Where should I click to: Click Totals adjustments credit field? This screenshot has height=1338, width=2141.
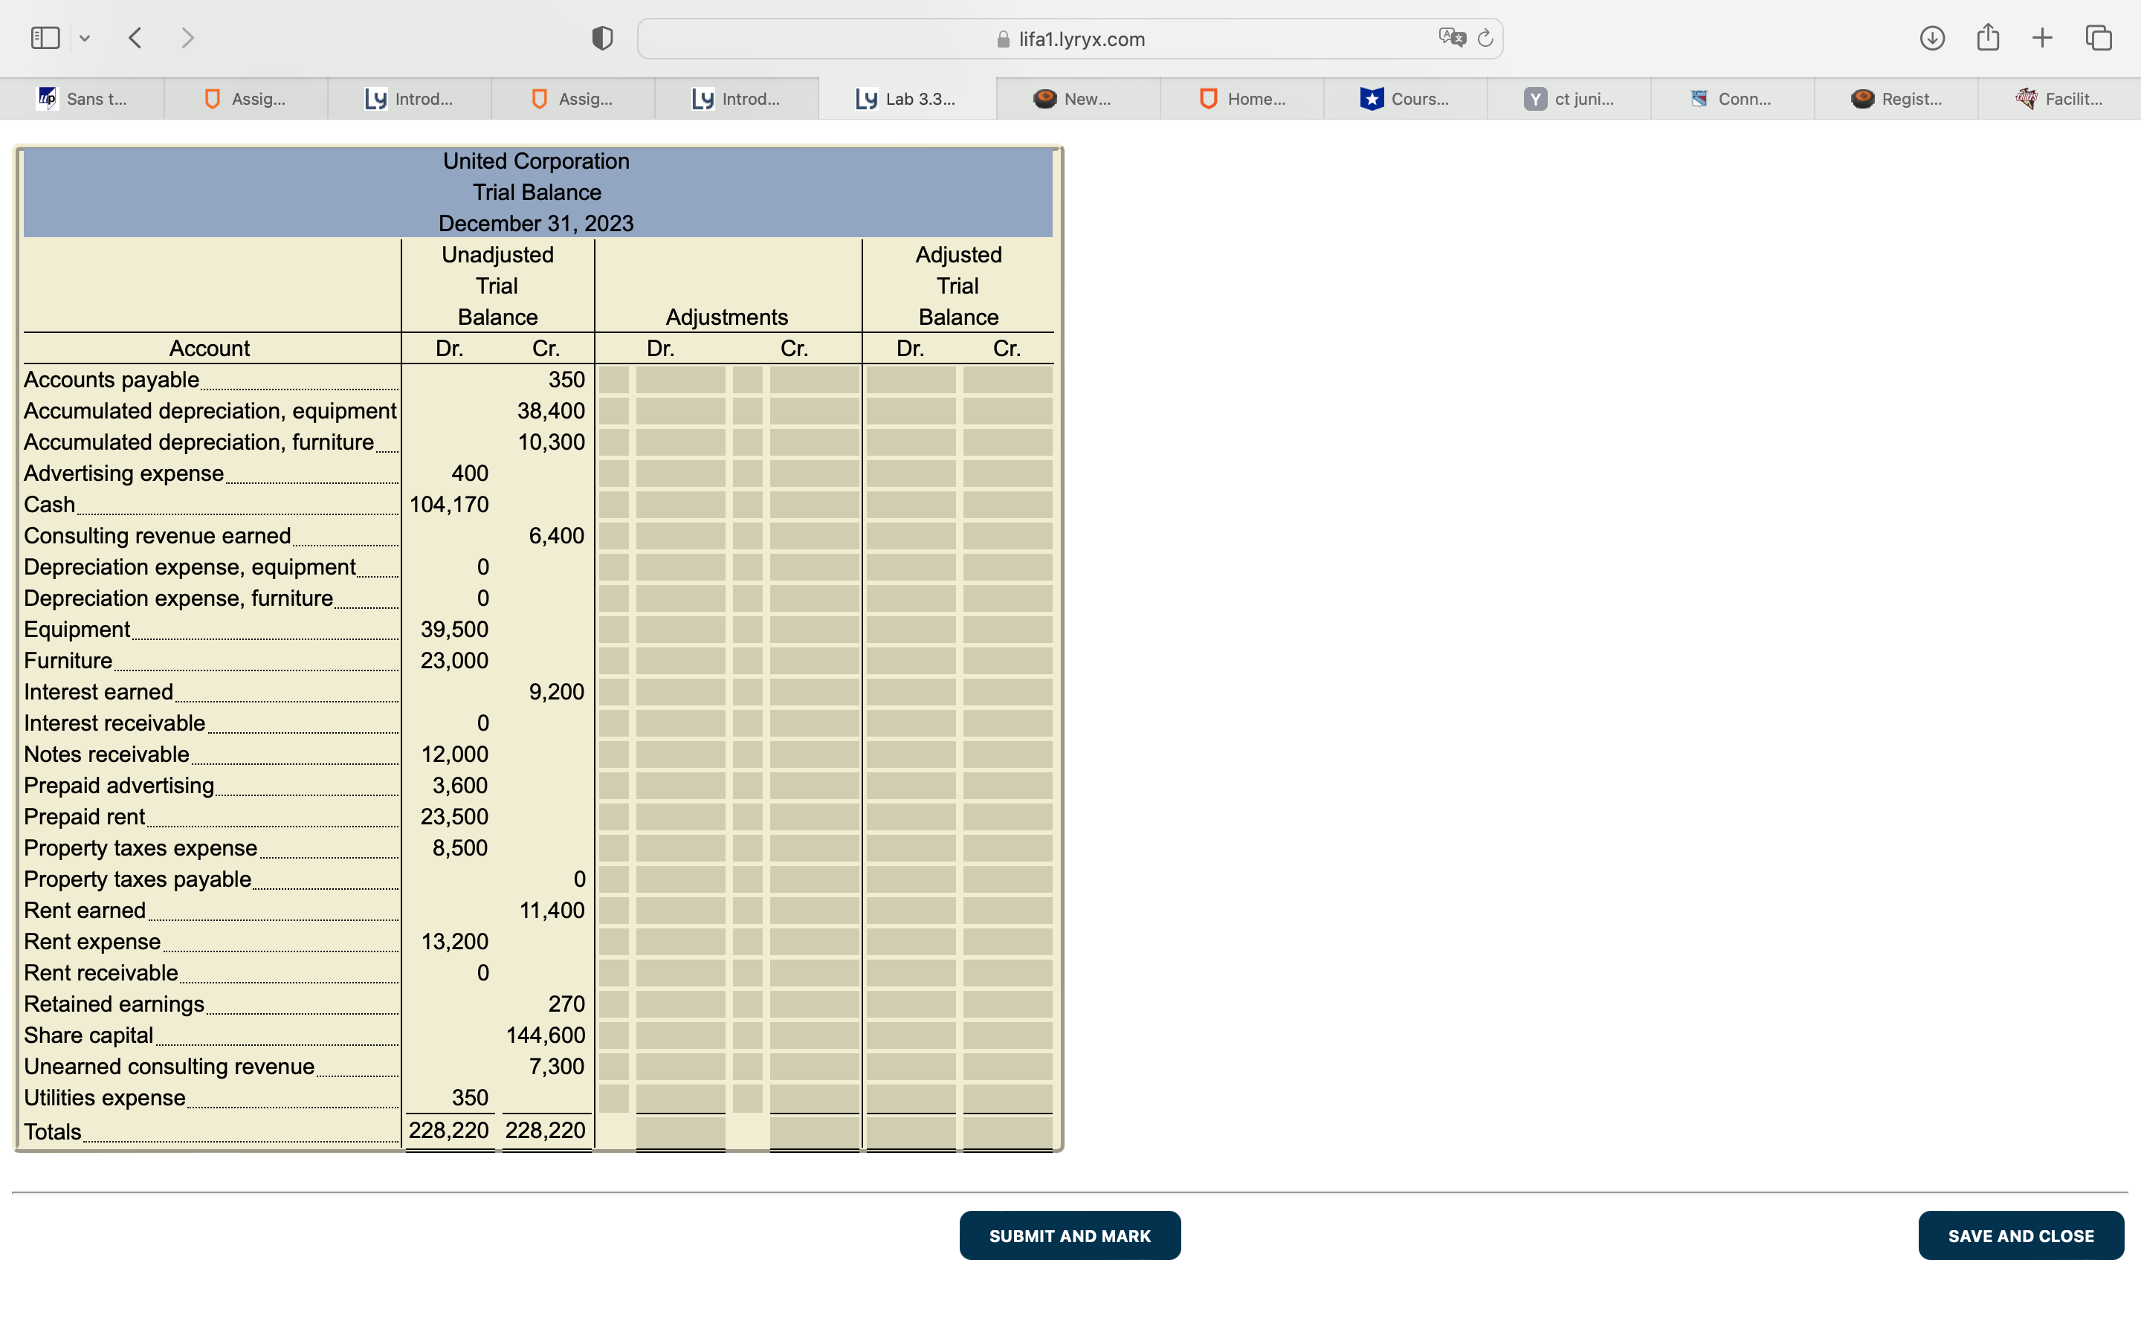(814, 1132)
